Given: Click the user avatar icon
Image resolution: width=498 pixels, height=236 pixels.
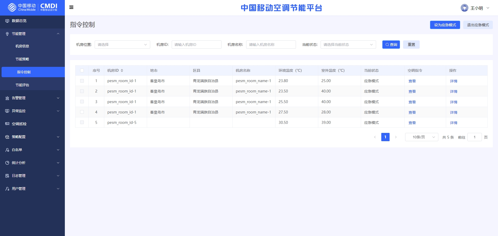Looking at the screenshot, I should (464, 8).
